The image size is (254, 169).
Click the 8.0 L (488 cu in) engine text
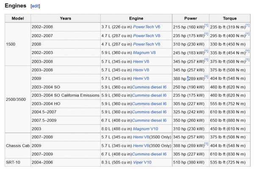pyautogui.click(x=117, y=129)
